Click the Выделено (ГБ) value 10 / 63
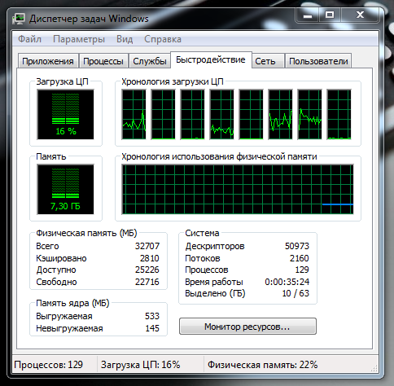This screenshot has height=386, width=394. click(295, 293)
